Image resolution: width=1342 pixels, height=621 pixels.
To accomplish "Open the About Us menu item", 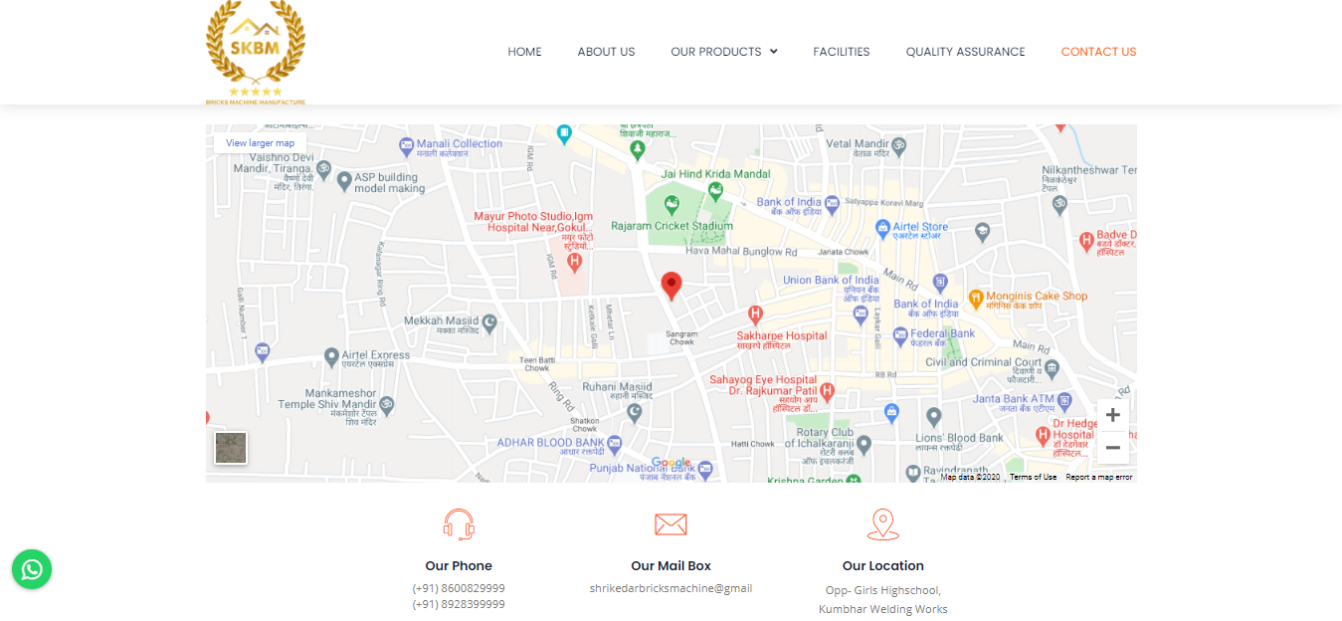I will click(606, 52).
